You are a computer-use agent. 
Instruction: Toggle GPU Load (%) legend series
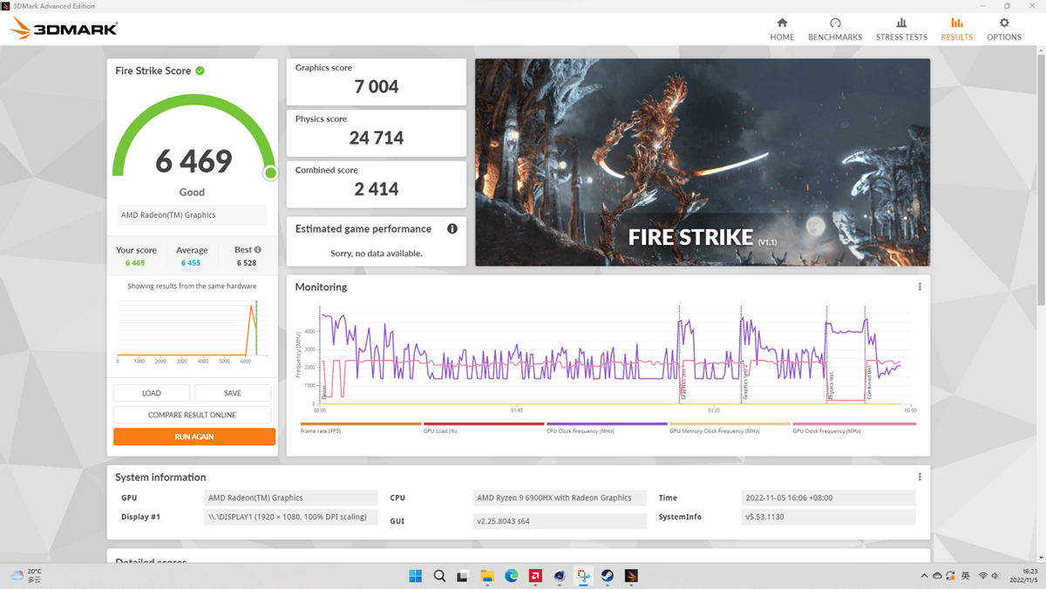click(x=483, y=428)
